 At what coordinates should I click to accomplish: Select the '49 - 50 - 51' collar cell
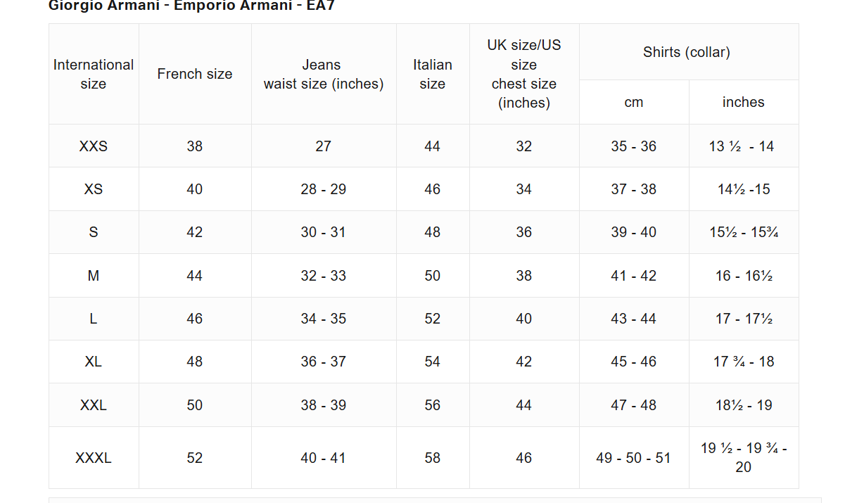[x=634, y=458]
